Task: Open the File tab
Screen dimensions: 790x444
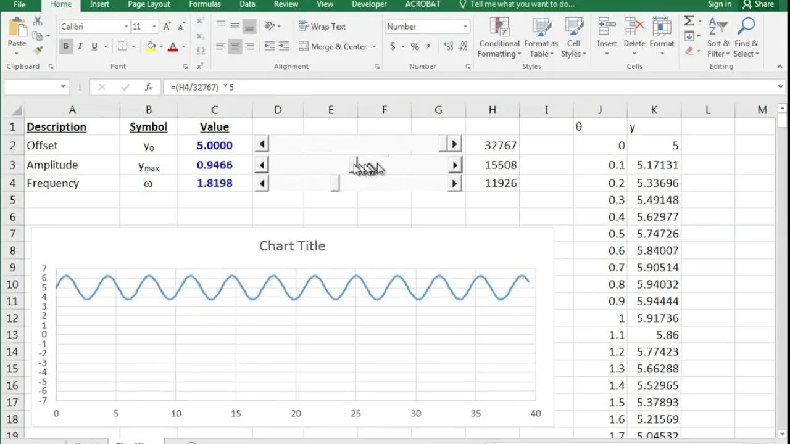Action: (x=20, y=4)
